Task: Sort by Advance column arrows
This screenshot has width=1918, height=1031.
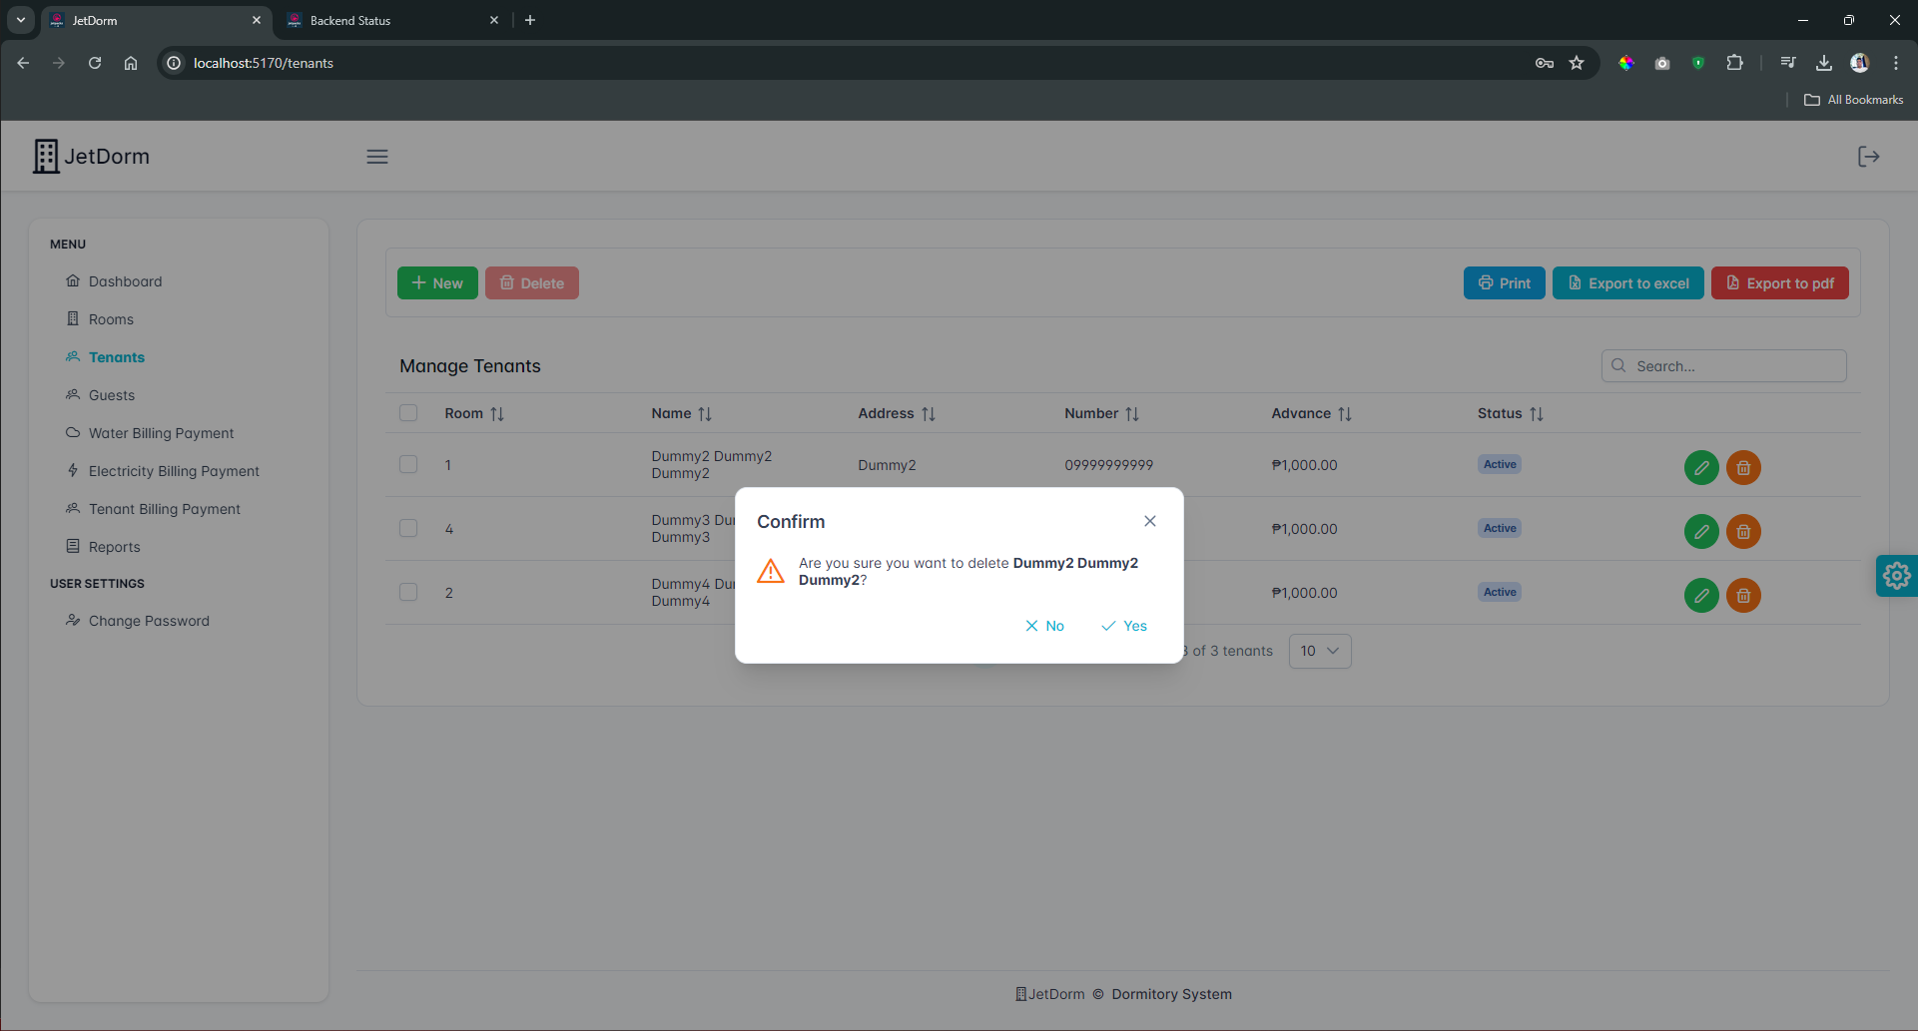Action: [1345, 413]
